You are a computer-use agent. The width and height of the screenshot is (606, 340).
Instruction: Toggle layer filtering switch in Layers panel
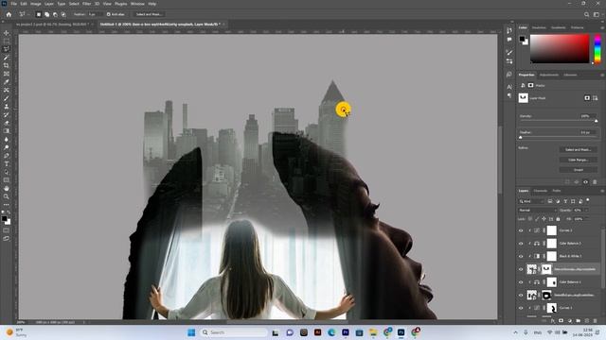pyautogui.click(x=588, y=200)
